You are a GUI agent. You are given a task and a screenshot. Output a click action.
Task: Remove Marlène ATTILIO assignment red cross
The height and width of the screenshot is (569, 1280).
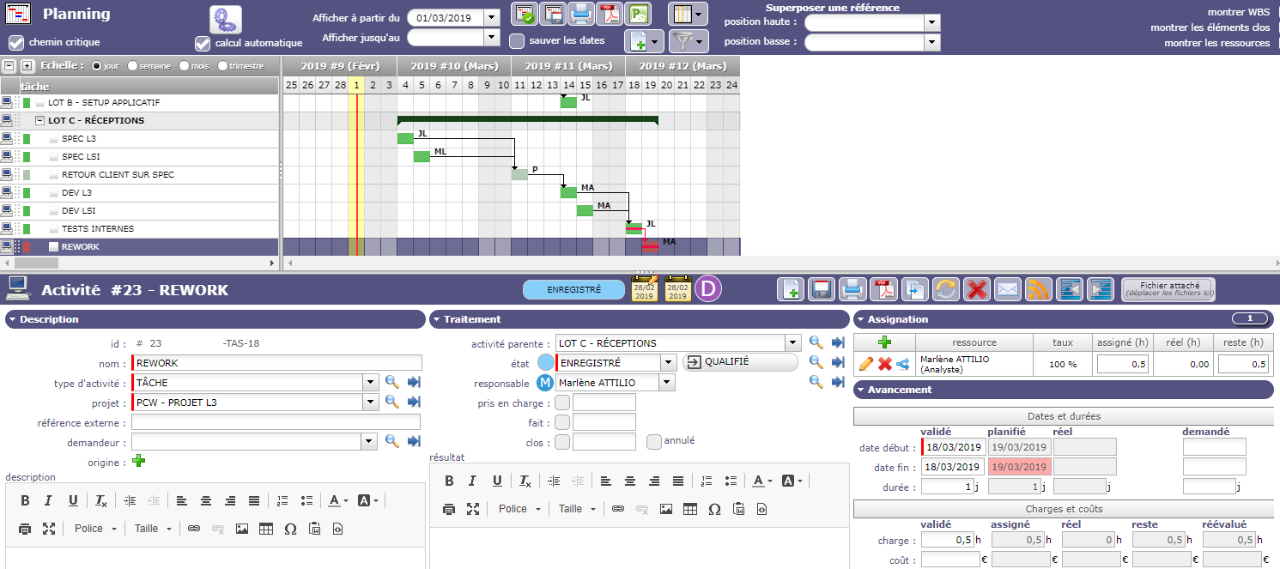885,365
